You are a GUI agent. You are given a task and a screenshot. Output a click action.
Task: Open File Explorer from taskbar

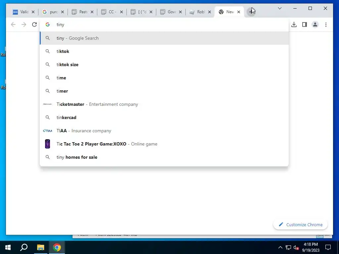tap(40, 247)
